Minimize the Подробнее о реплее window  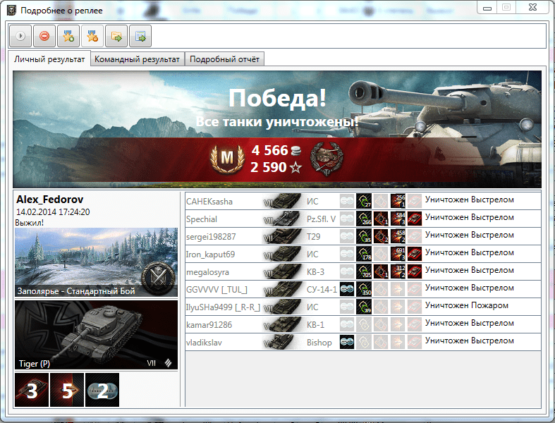[487, 8]
